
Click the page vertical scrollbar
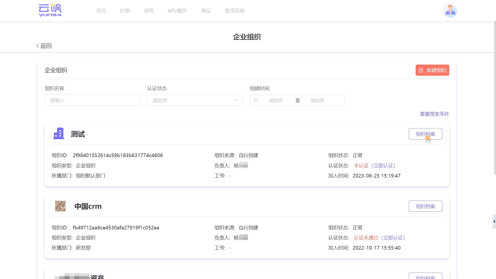click(494, 98)
